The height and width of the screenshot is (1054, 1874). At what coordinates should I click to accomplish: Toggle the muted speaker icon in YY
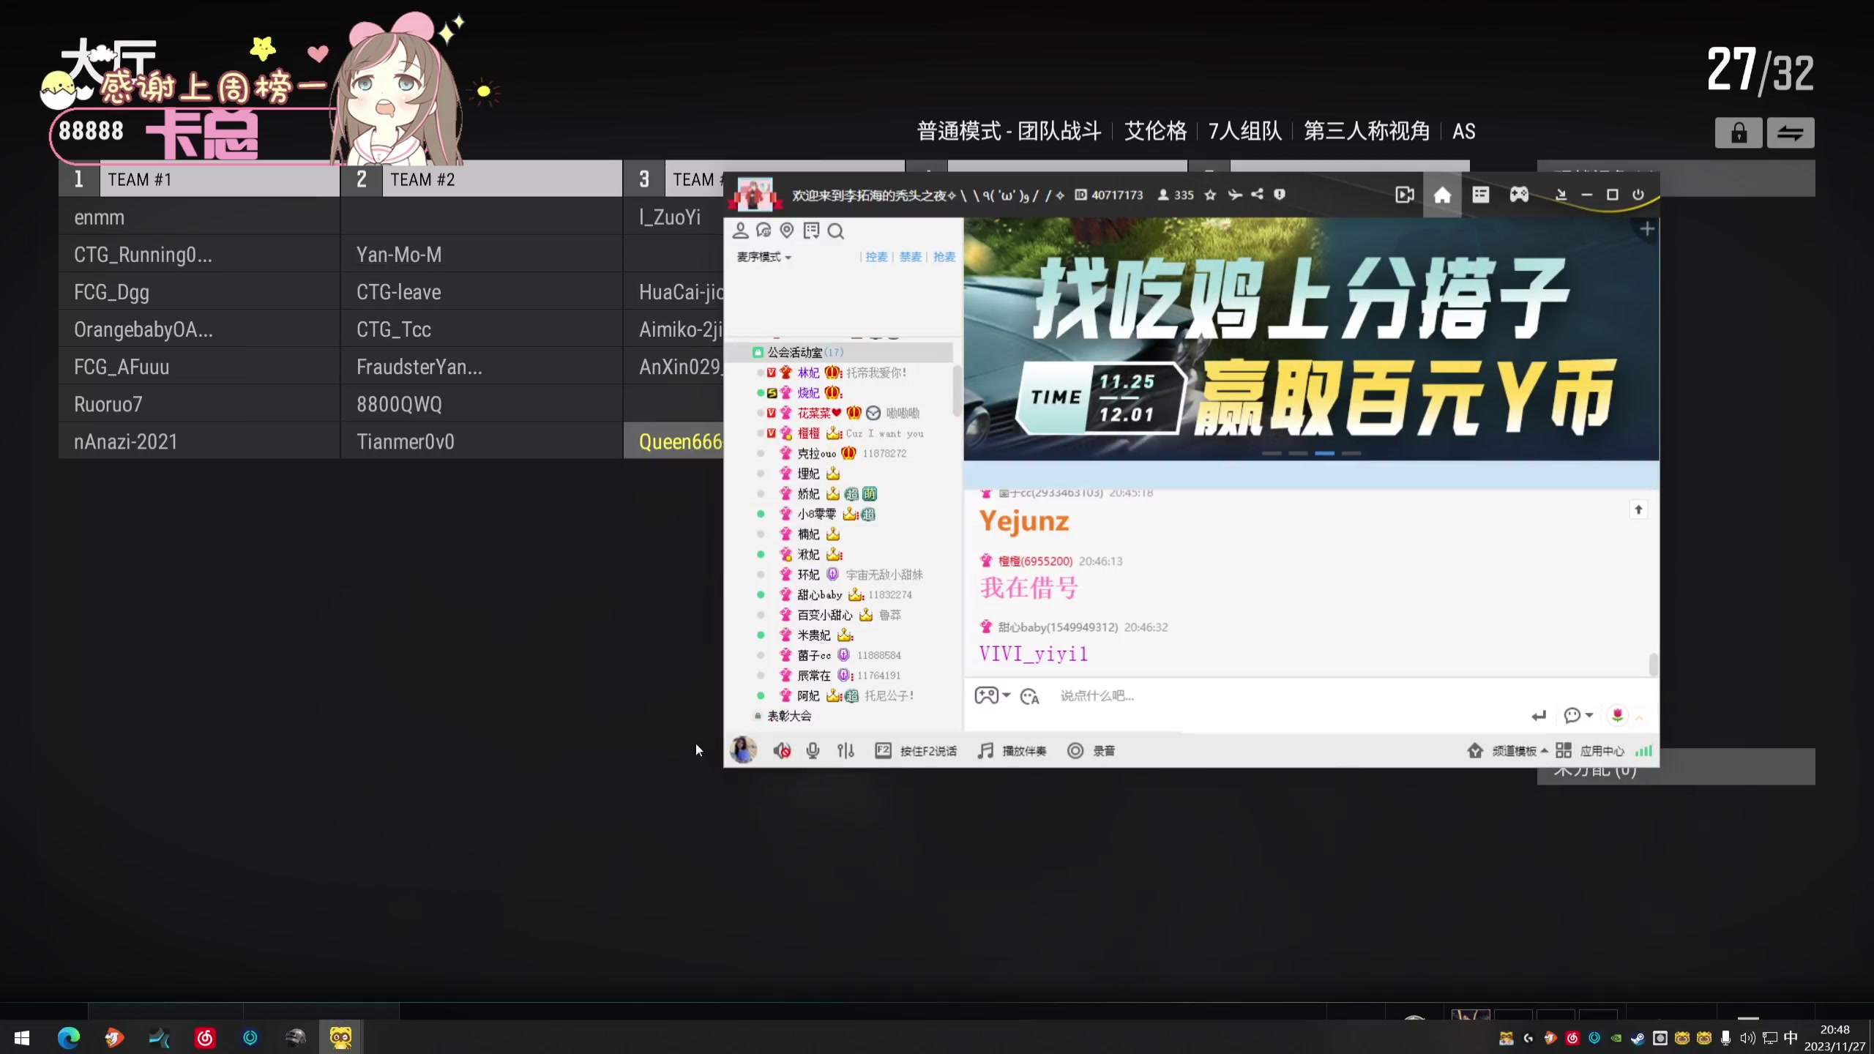(x=781, y=751)
